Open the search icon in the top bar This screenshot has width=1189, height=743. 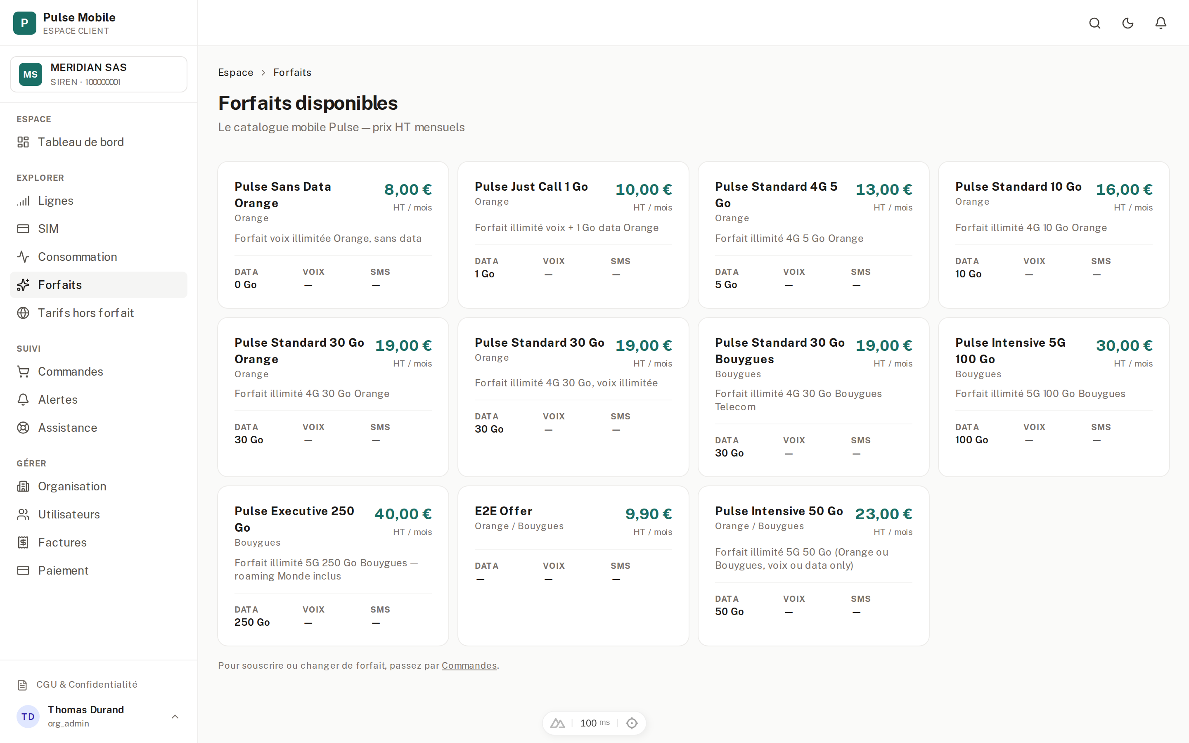1095,23
